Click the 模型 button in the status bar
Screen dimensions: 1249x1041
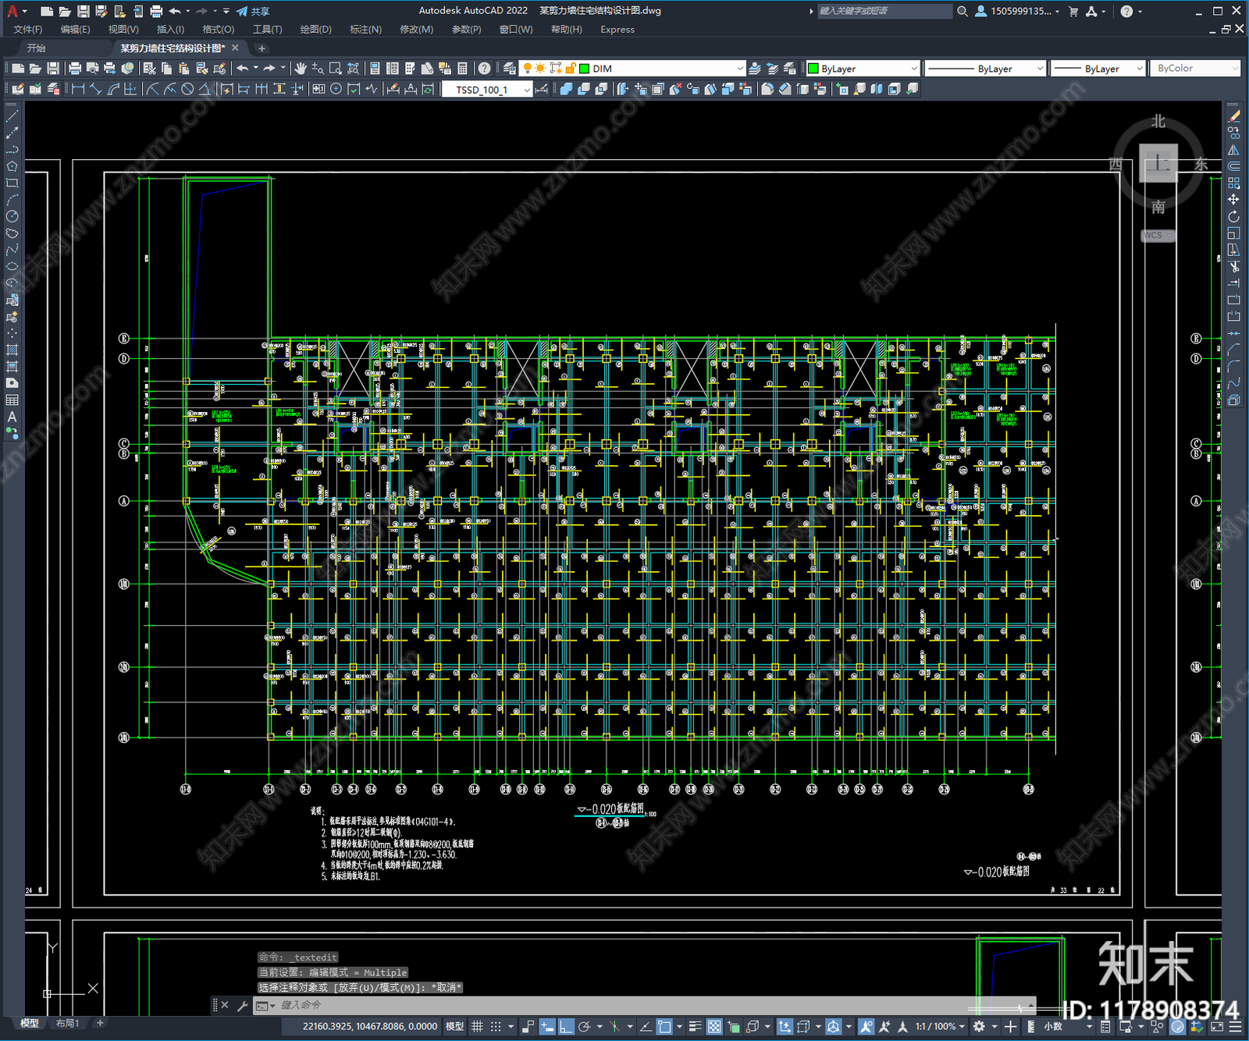click(455, 1026)
